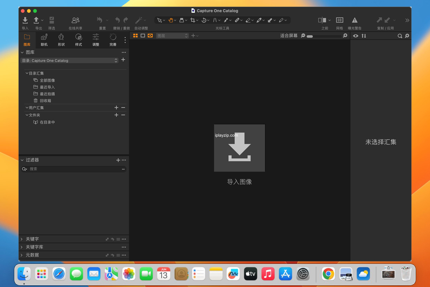The image size is (430, 287).
Task: Open the 形状 shape tool tab
Action: [x=61, y=40]
